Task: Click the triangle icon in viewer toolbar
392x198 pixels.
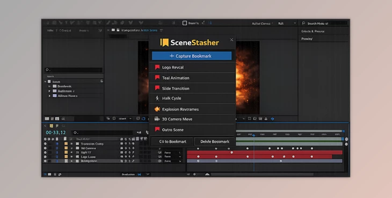Action: (266, 119)
